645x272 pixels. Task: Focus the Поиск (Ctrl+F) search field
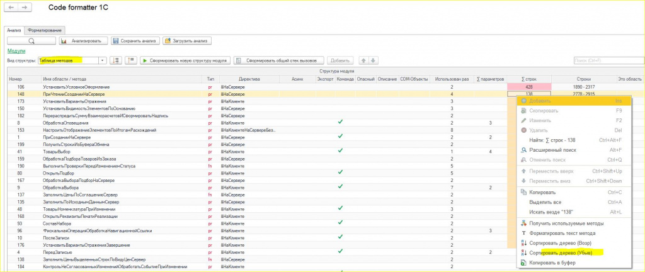tap(608, 60)
